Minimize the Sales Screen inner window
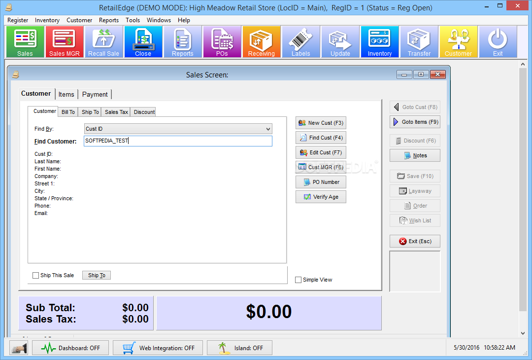The image size is (532, 360). point(404,74)
